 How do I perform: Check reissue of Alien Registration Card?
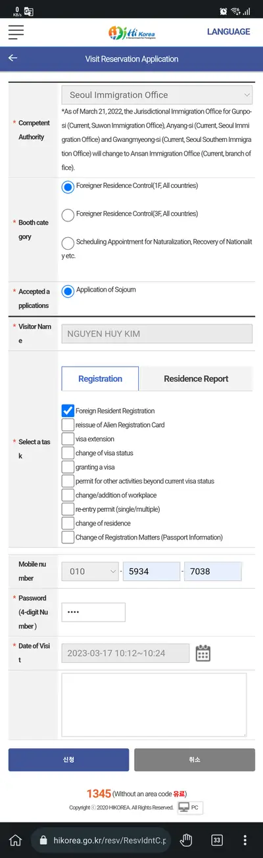point(68,425)
